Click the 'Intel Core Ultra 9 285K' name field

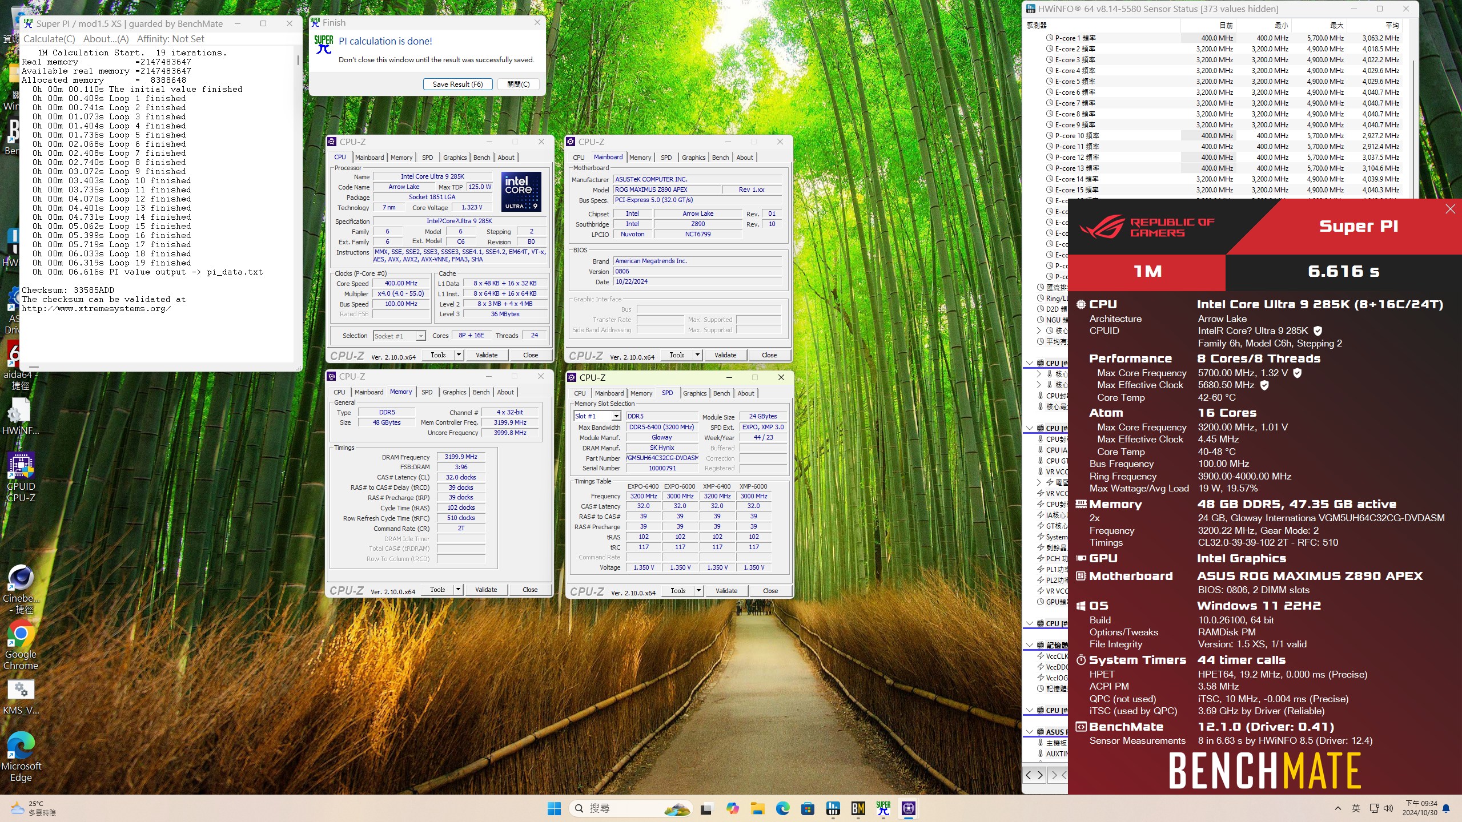point(432,176)
